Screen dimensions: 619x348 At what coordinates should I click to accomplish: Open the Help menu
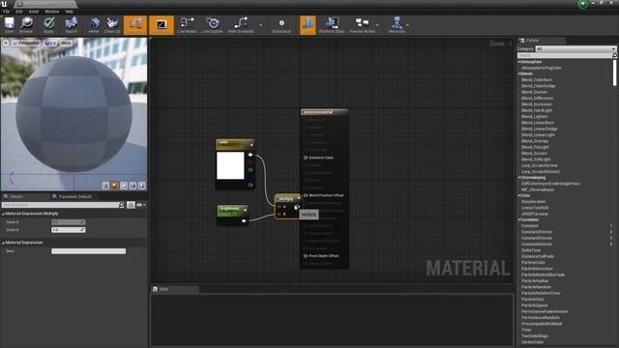(x=69, y=12)
